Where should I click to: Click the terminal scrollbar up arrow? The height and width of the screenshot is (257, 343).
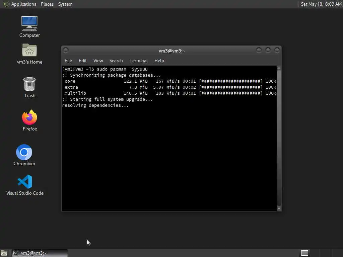[279, 68]
